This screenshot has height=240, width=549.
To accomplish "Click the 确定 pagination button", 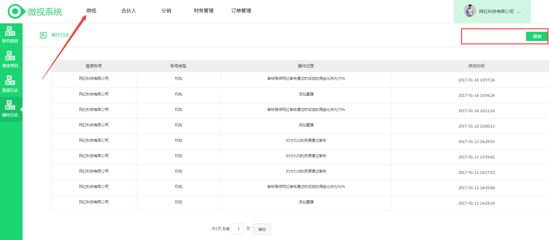I will (262, 229).
